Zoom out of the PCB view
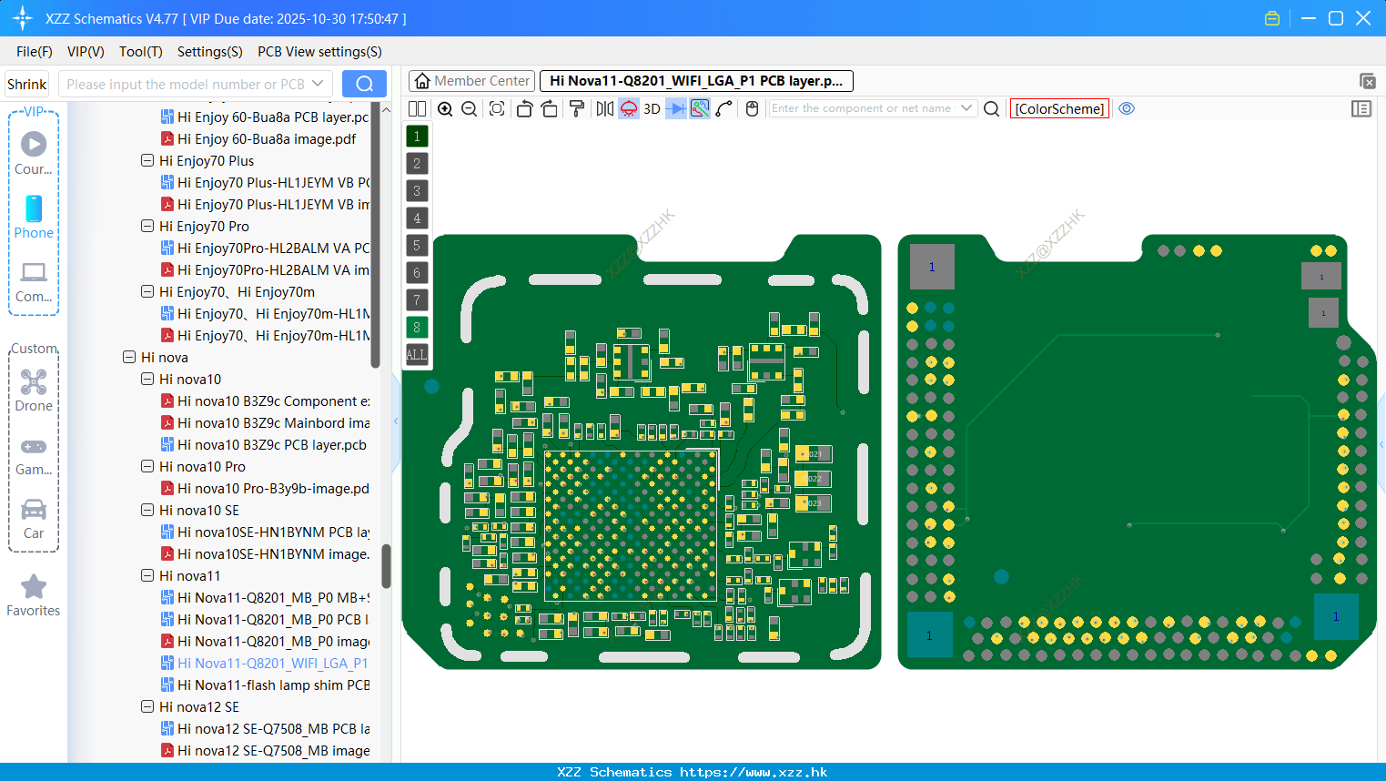This screenshot has width=1386, height=781. coord(470,108)
